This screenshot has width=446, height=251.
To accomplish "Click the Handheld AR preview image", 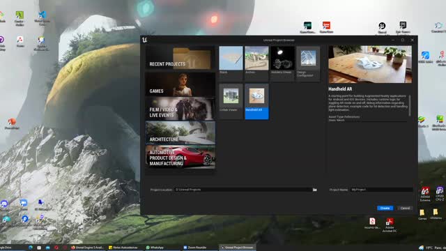I will 370,64.
